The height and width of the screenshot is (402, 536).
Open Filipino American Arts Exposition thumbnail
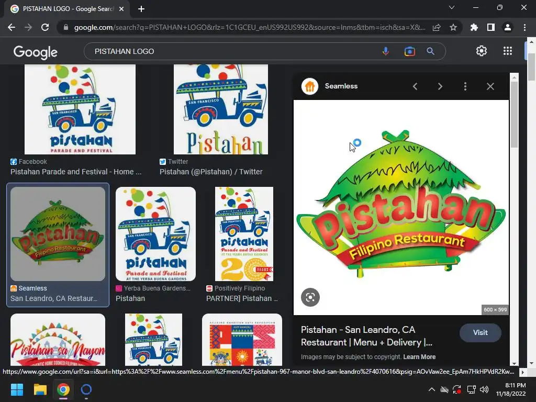[x=242, y=340]
